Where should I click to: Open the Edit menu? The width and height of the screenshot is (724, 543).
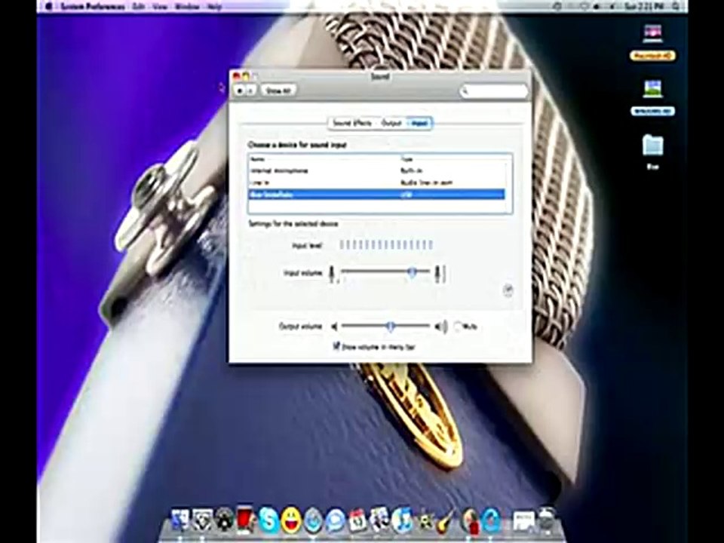click(x=138, y=7)
